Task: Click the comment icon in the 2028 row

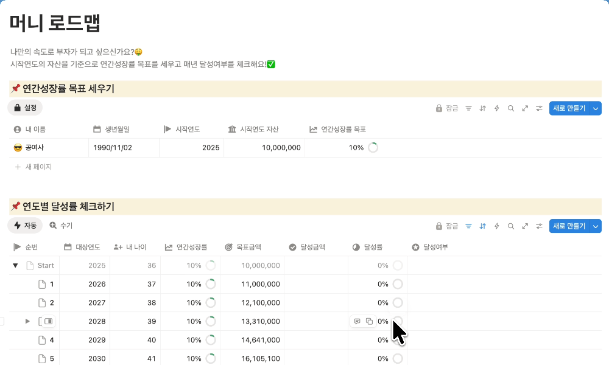Action: pyautogui.click(x=357, y=321)
